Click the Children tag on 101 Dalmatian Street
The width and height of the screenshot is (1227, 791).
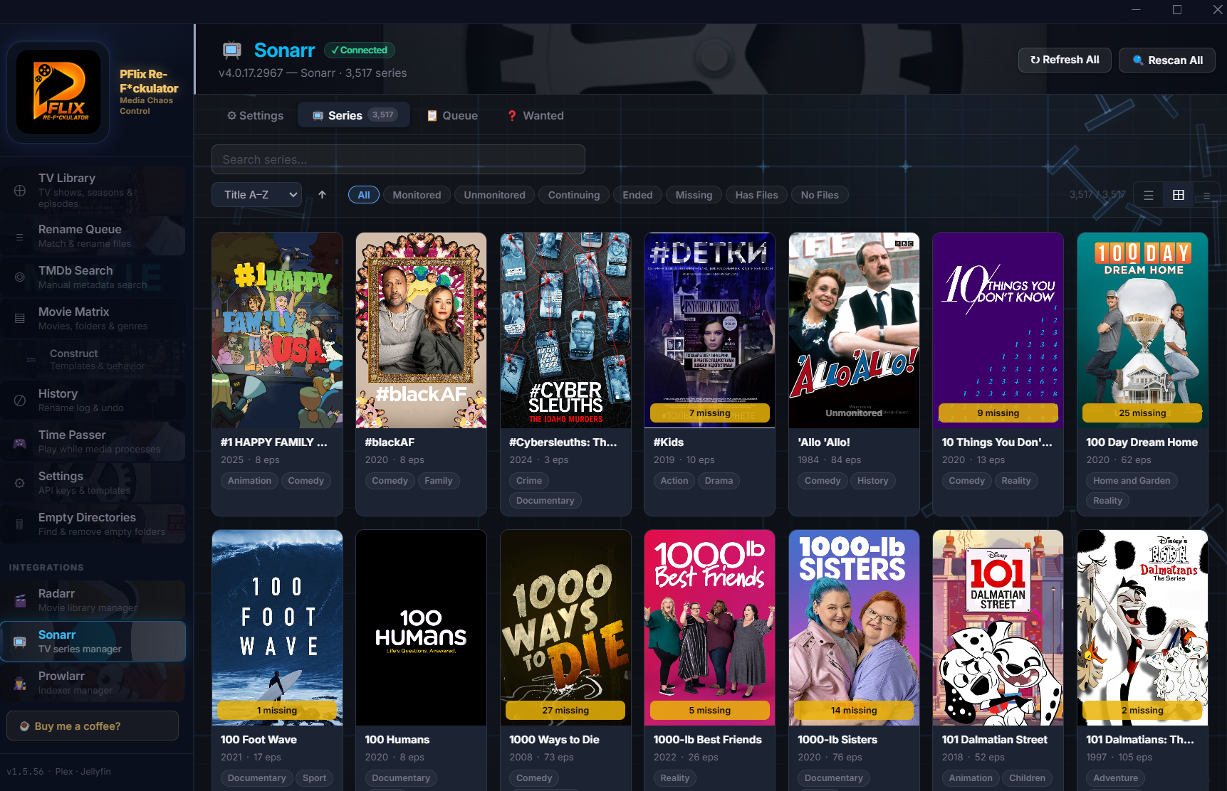click(x=1027, y=778)
